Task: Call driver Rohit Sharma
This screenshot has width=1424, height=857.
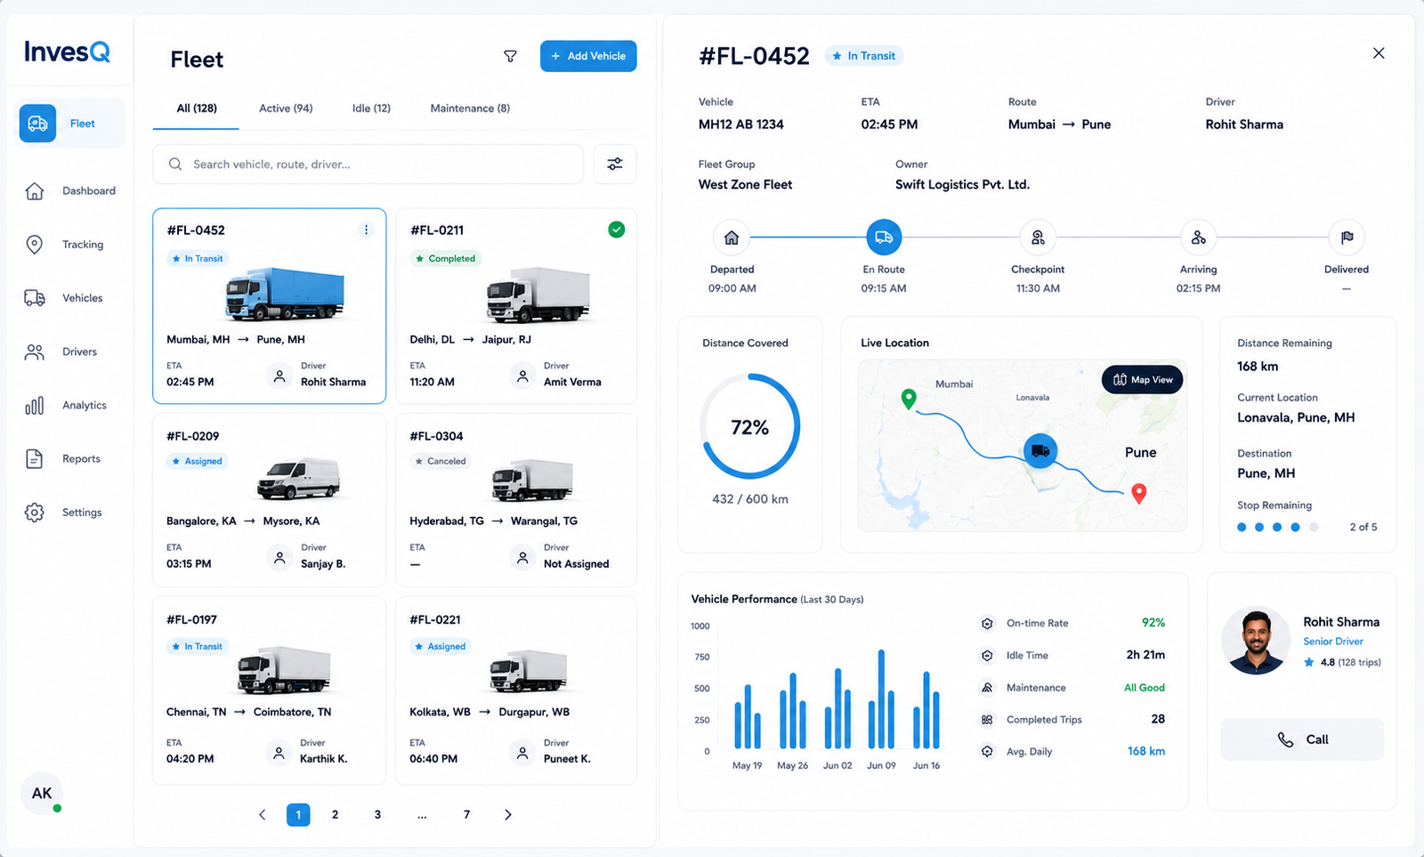Action: point(1302,740)
